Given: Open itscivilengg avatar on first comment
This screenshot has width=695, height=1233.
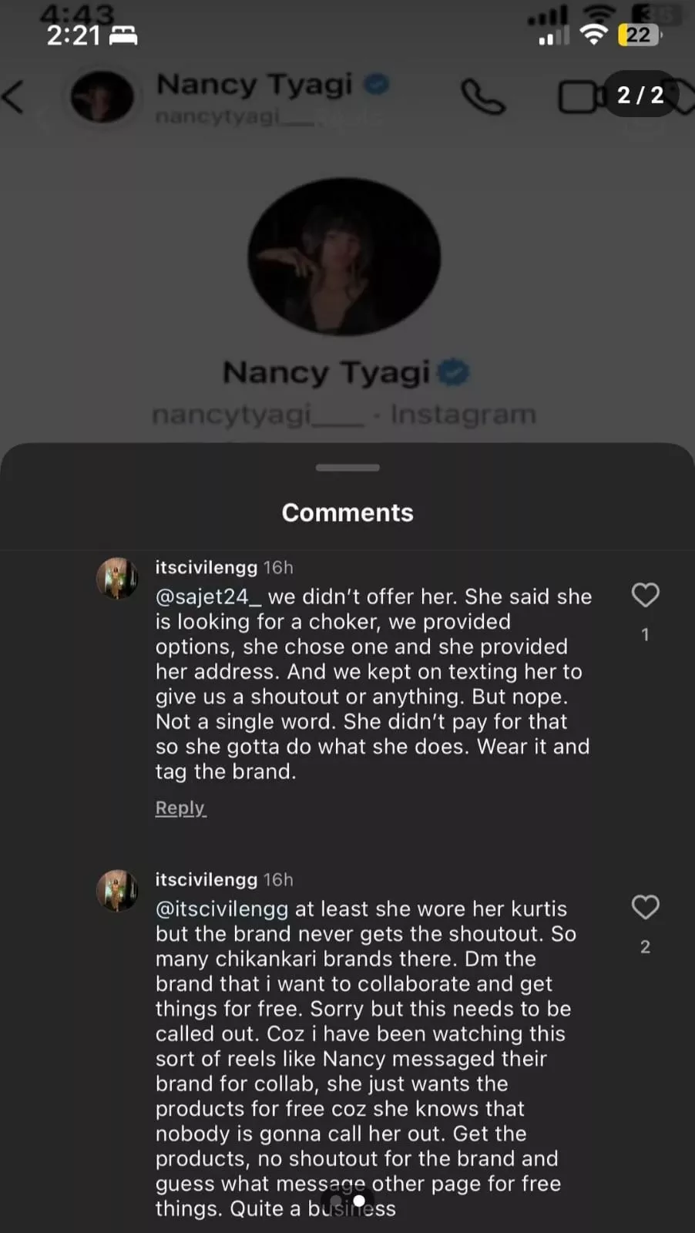Looking at the screenshot, I should click(117, 578).
